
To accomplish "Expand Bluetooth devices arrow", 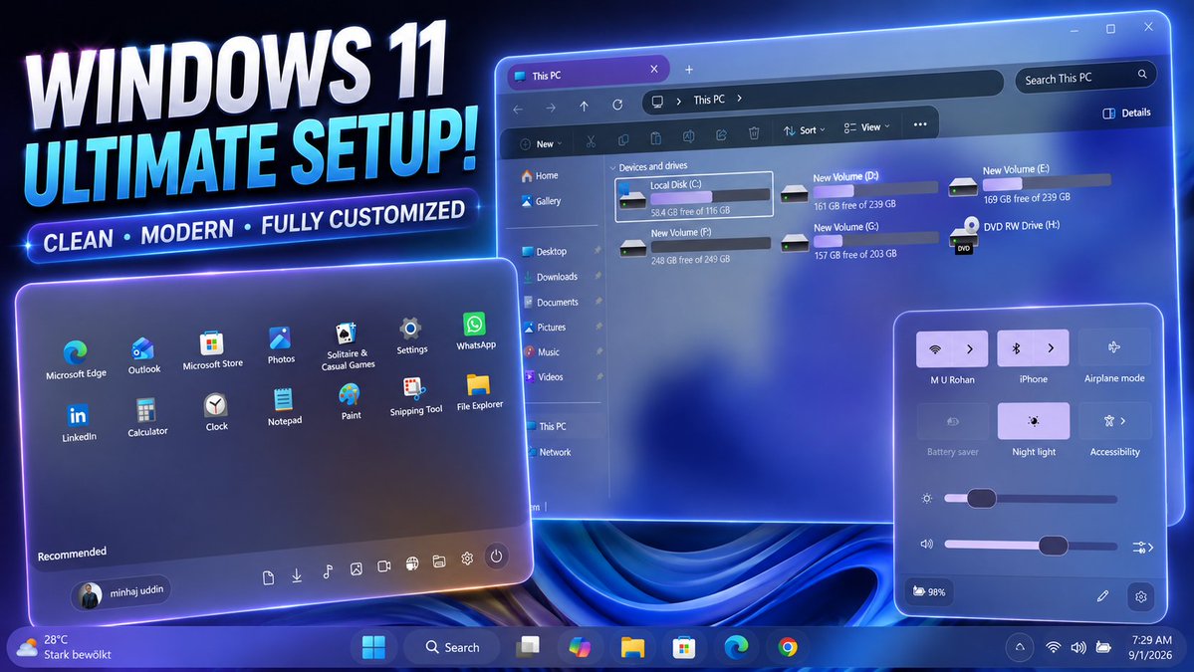I will click(x=1051, y=347).
